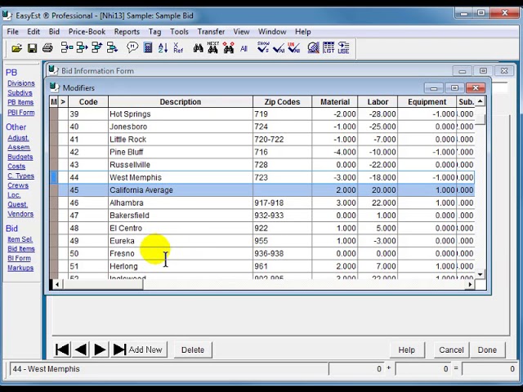
Task: Click the Description column header
Action: (x=181, y=101)
